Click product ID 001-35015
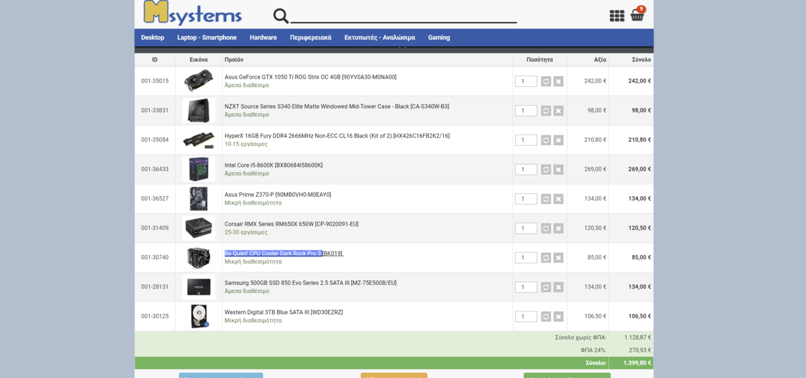806x378 pixels. pyautogui.click(x=155, y=81)
